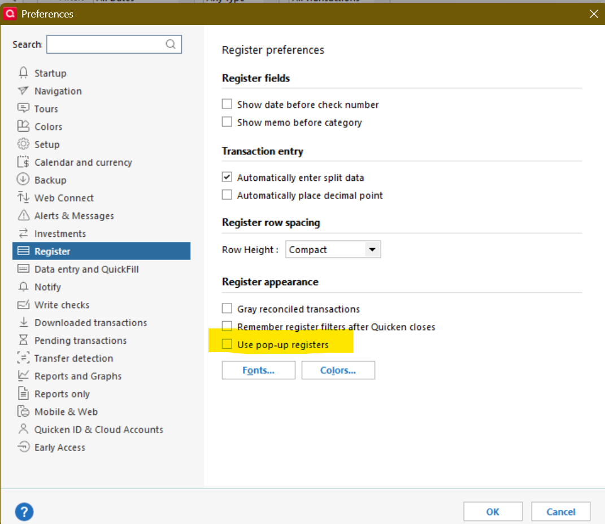Click the Colors palette icon
This screenshot has height=524, width=605.
tap(23, 126)
